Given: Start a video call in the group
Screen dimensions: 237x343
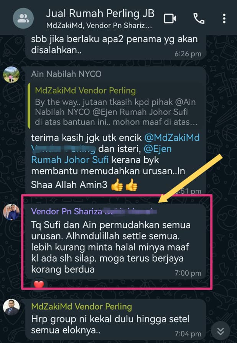Looking at the screenshot, I should [170, 19].
